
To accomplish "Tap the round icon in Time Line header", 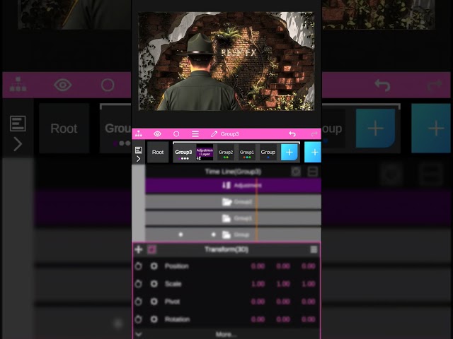I will pyautogui.click(x=296, y=172).
